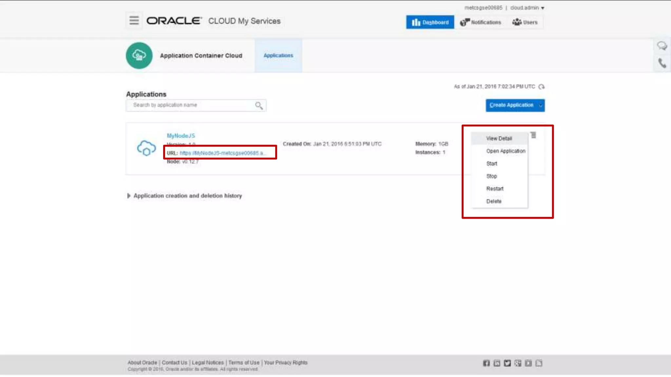Click the Create Application button
671x377 pixels.
pos(511,105)
